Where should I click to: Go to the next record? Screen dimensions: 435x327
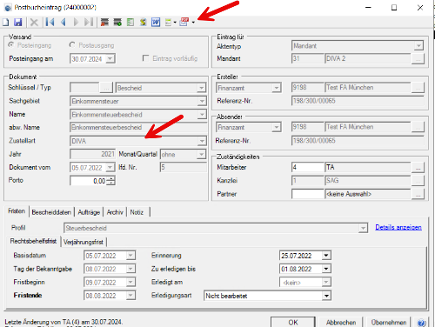click(76, 23)
